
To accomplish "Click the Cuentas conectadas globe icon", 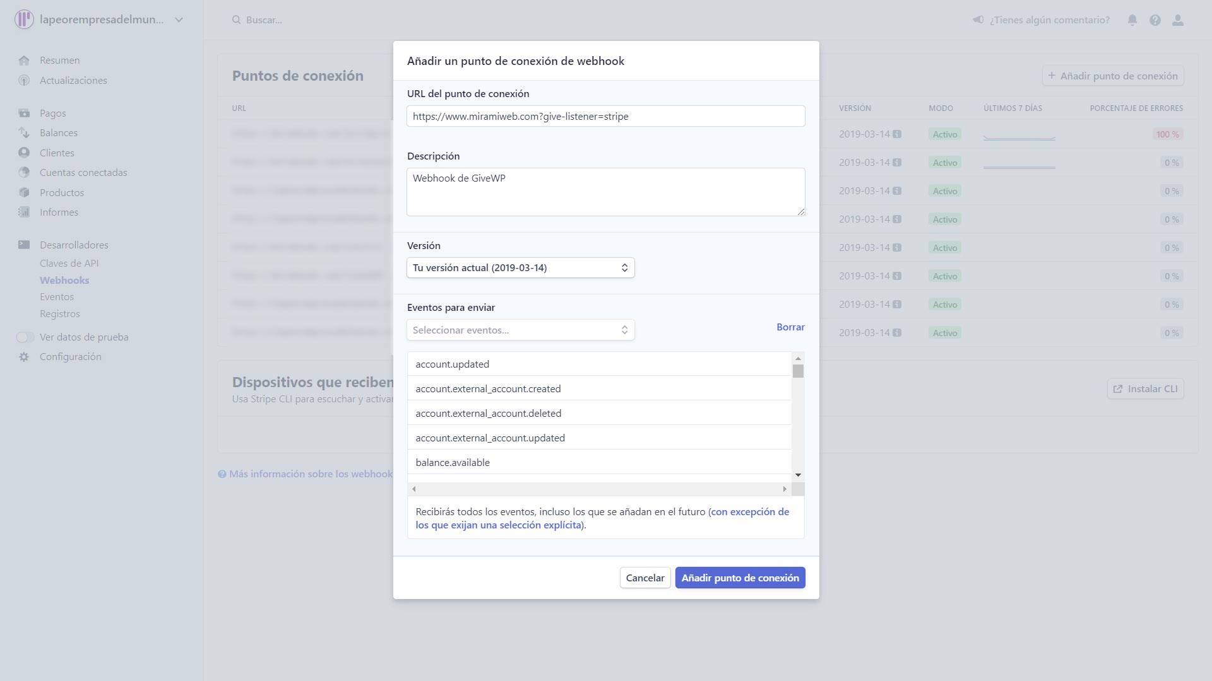I will [24, 173].
